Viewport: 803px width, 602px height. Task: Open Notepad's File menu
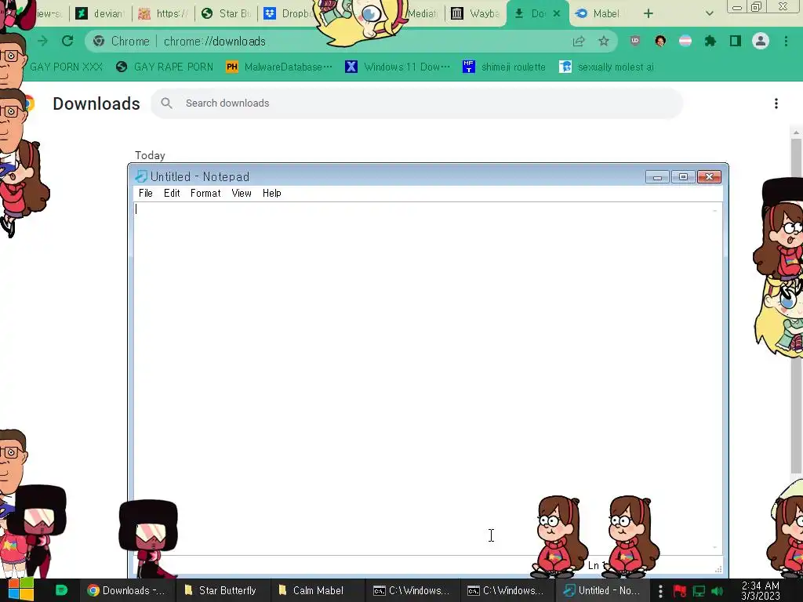click(145, 193)
